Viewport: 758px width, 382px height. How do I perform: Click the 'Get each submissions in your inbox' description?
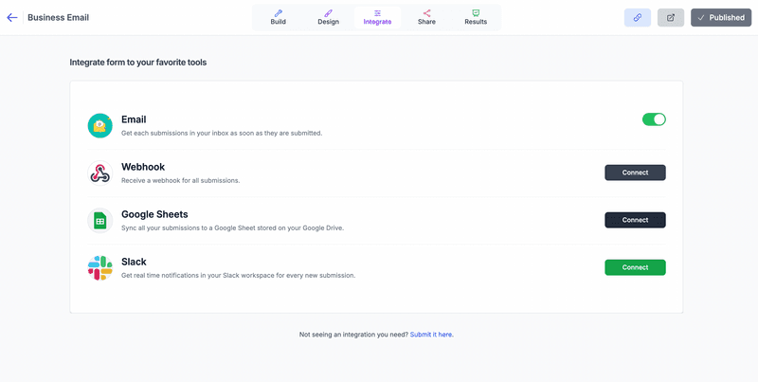(222, 133)
